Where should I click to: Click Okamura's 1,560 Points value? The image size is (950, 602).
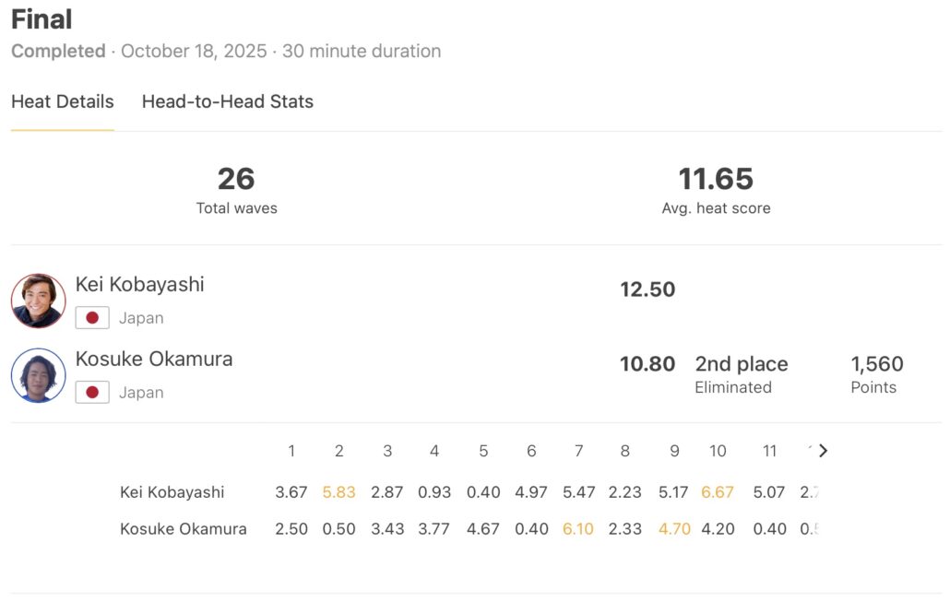876,364
